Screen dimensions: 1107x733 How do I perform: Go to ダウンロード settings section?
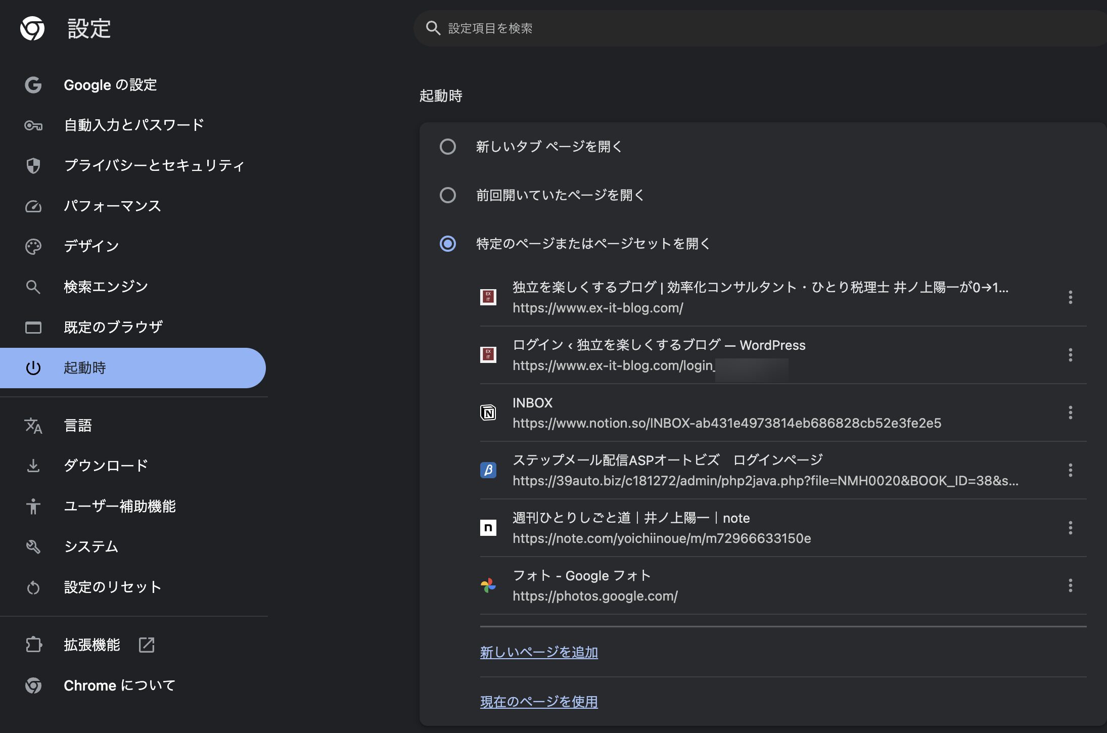[x=106, y=466]
